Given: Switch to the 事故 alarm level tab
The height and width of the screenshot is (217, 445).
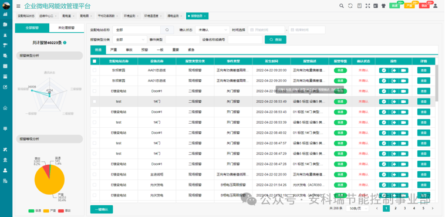Looking at the screenshot, I should pos(129,50).
